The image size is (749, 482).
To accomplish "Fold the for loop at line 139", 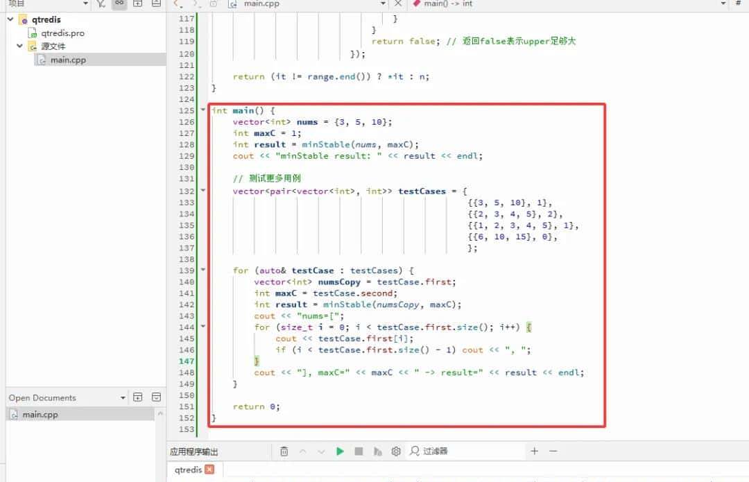I will 203,270.
